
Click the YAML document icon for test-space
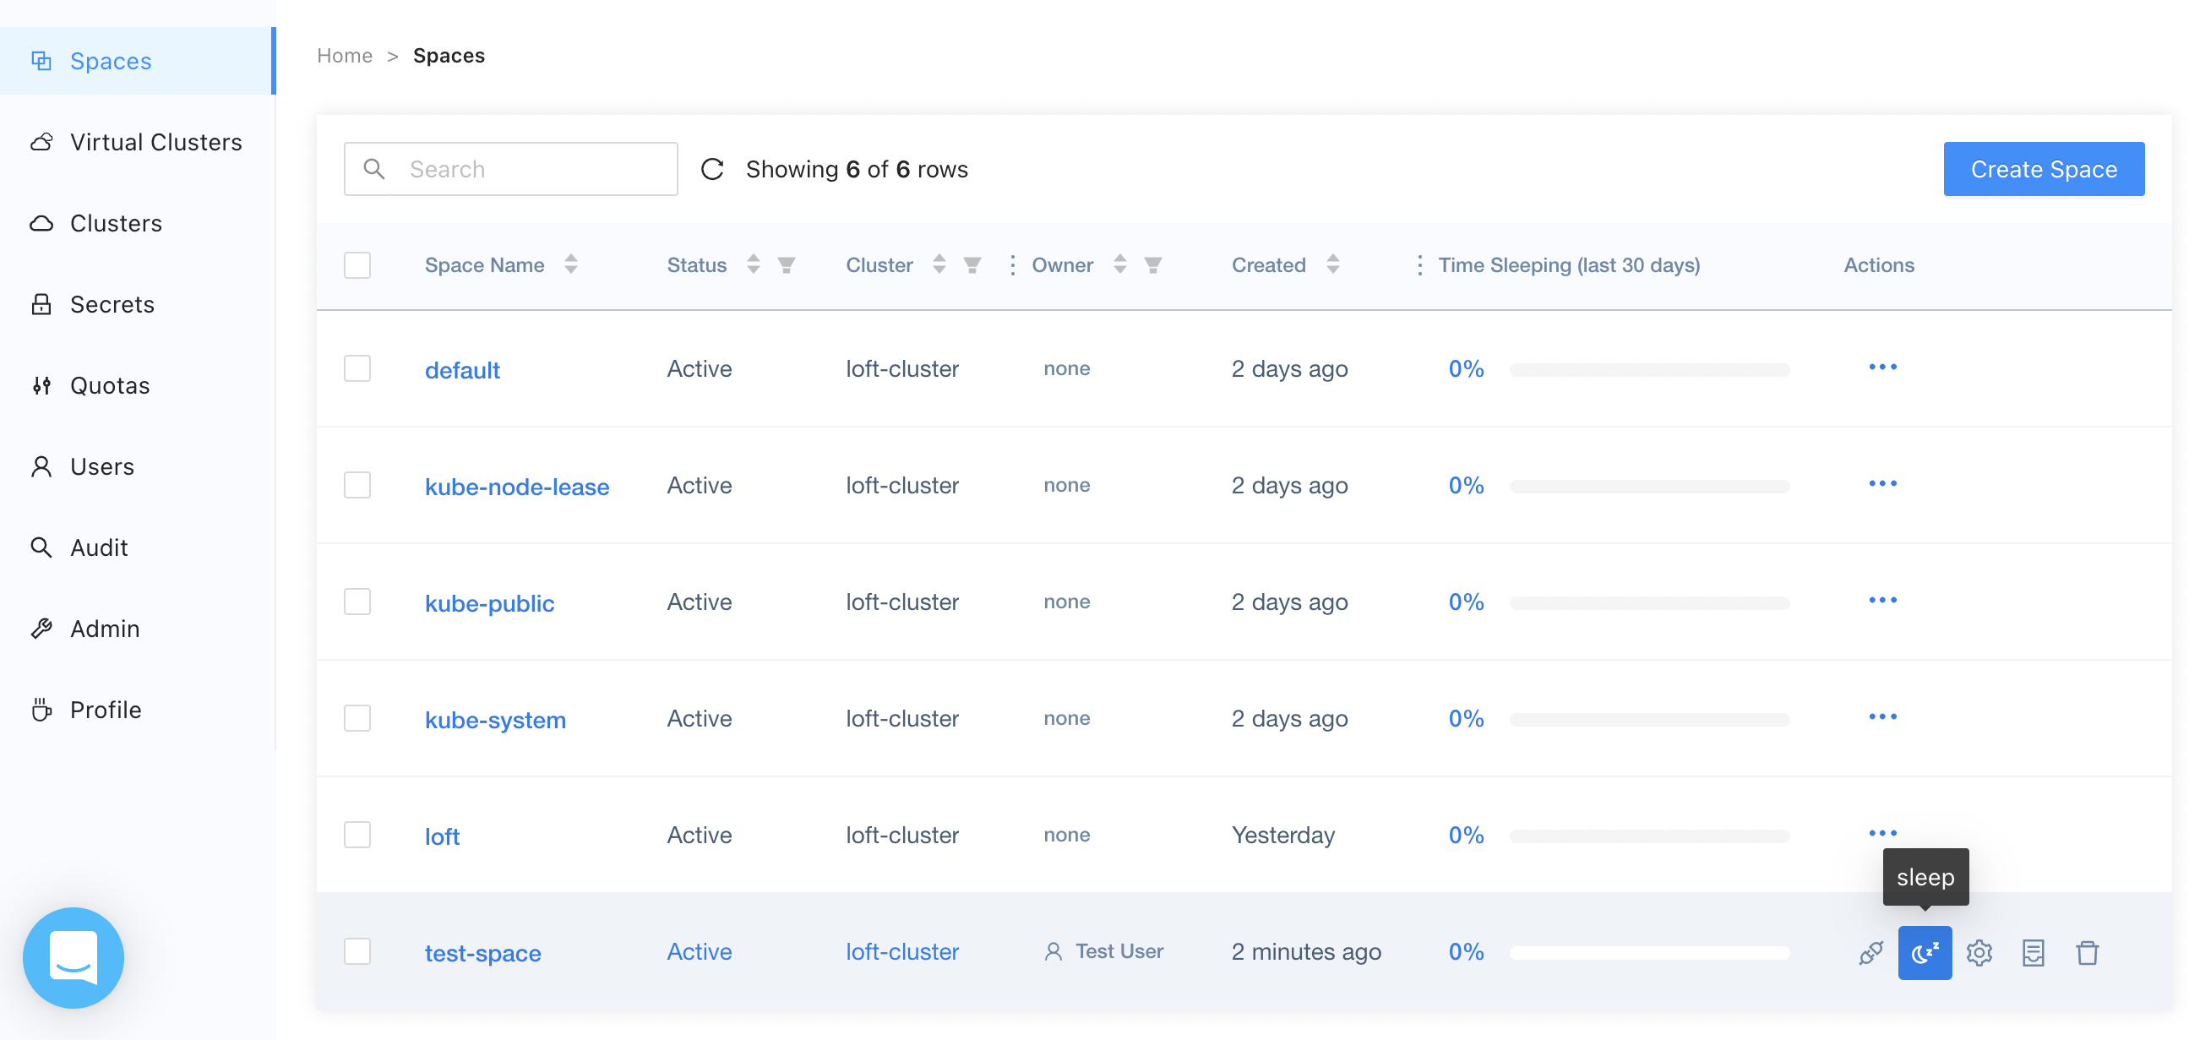[2033, 951]
